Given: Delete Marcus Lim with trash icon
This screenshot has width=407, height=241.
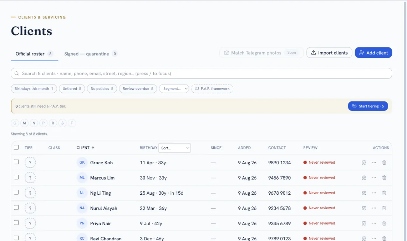Looking at the screenshot, I should pyautogui.click(x=384, y=178).
